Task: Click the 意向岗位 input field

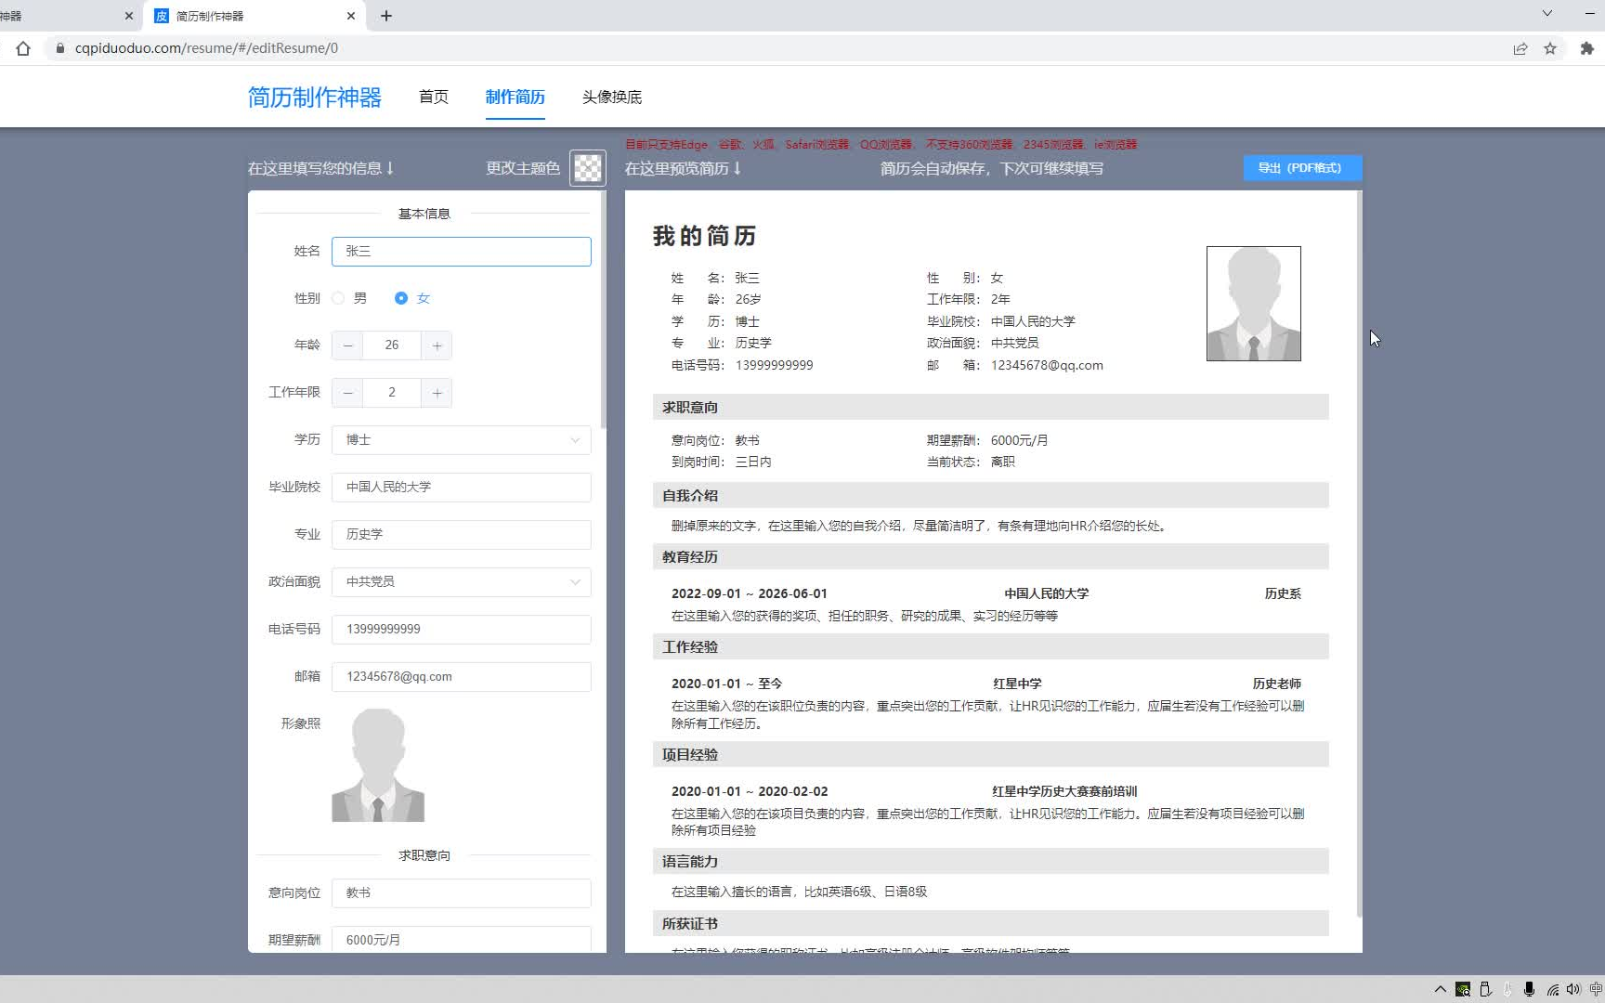Action: [x=462, y=893]
